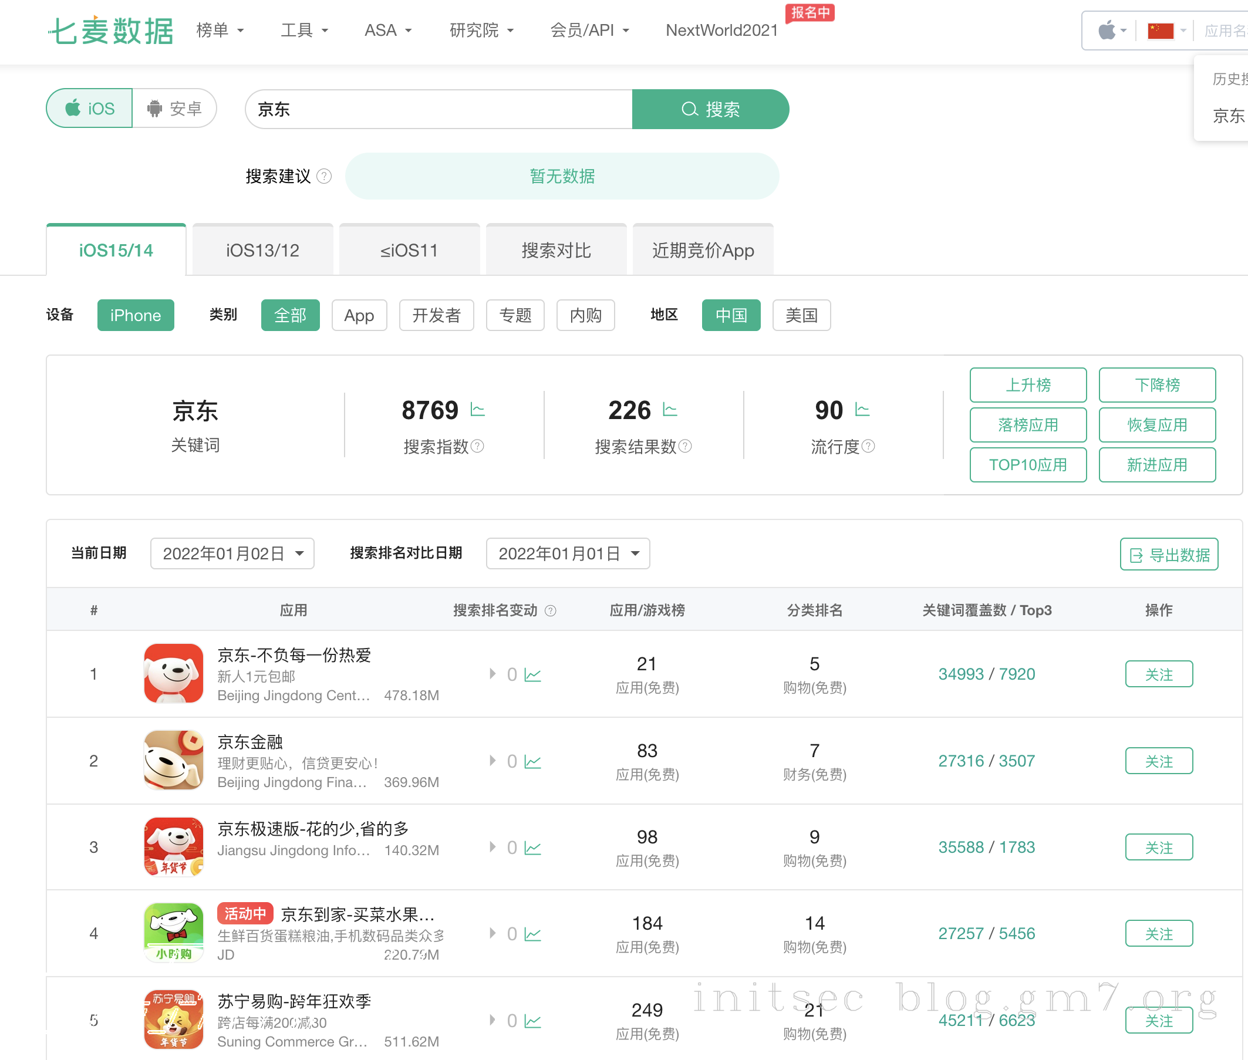Click help icon next to 搜索建议
Viewport: 1248px width, 1060px height.
[x=324, y=176]
